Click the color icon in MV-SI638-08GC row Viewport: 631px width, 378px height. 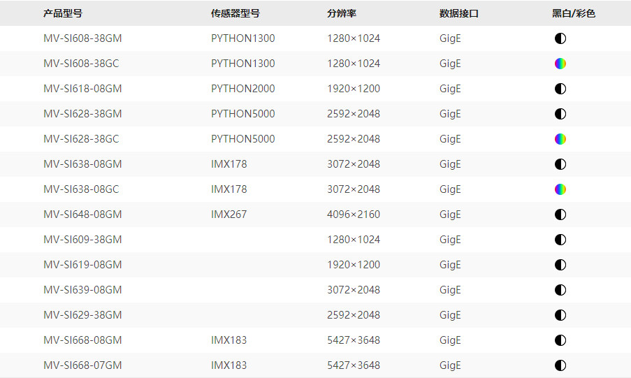[x=560, y=189]
